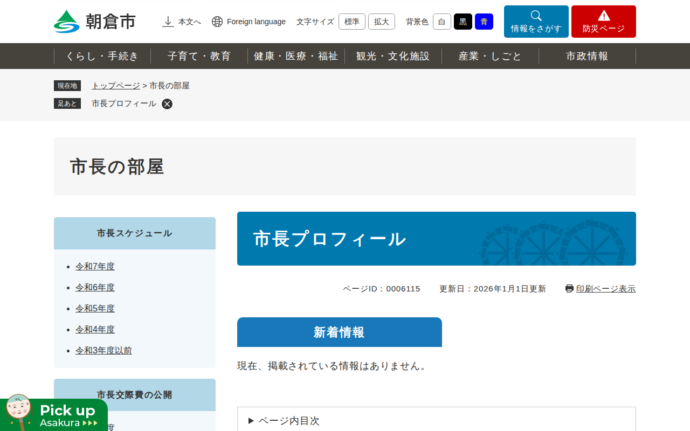This screenshot has height=431, width=690.
Task: Click the Pick up Asakura mascot banner
Action: [54, 414]
